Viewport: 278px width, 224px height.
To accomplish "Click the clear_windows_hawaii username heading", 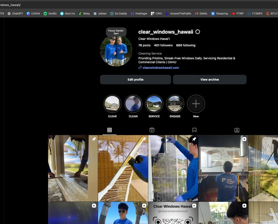I will tap(165, 32).
